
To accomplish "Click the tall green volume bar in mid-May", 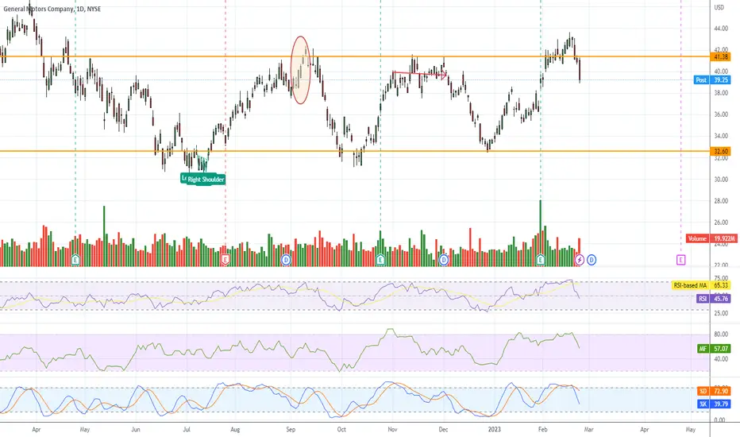I will [x=104, y=236].
